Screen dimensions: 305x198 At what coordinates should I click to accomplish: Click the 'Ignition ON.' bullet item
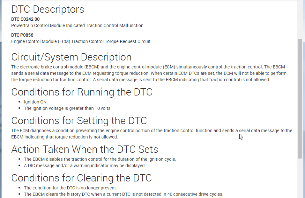(x=36, y=102)
